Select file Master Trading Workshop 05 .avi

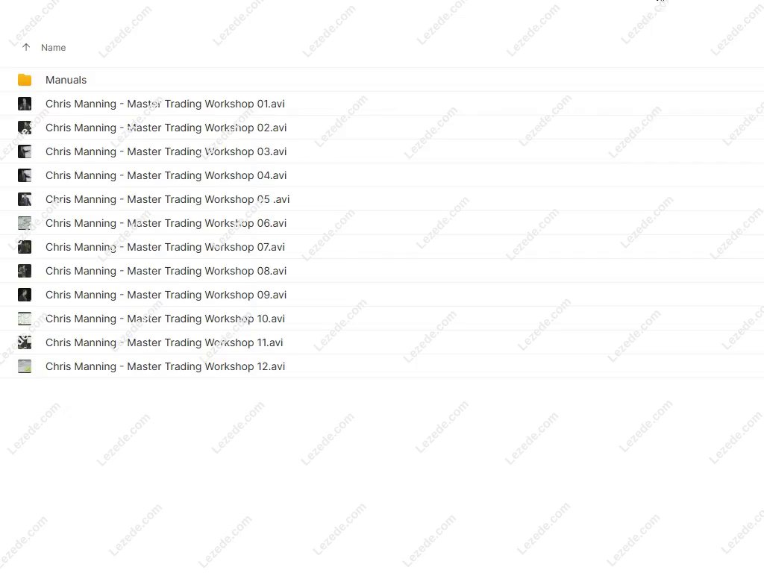[x=168, y=199]
